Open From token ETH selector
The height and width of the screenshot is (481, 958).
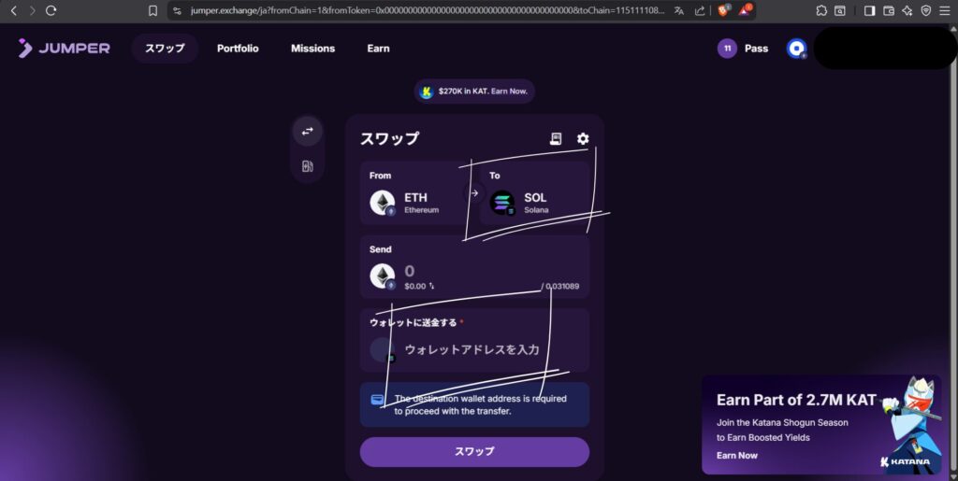[x=413, y=192]
